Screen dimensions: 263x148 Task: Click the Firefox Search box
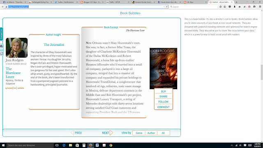tap(194, 7)
